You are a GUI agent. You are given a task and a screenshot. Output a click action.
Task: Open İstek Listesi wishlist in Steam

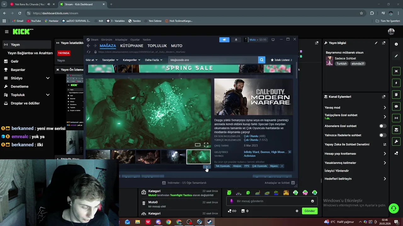click(x=281, y=60)
